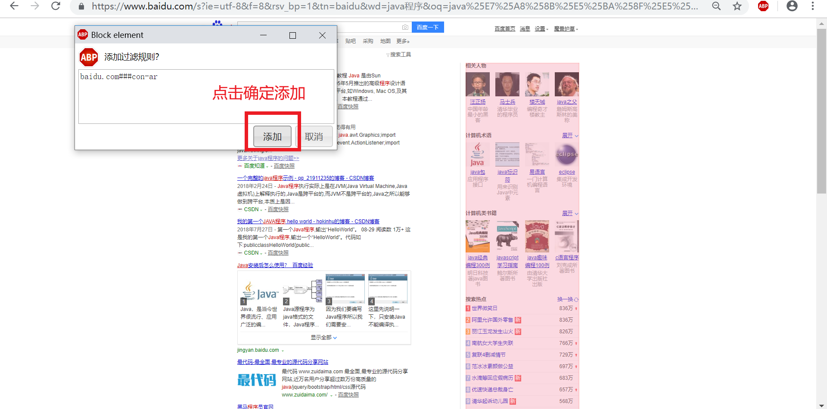Click the magnifier icon in the address bar
Screen dimensions: 827x409
(x=716, y=6)
